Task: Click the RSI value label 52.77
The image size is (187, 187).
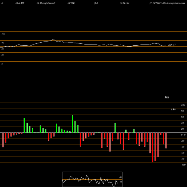Action: (172, 45)
